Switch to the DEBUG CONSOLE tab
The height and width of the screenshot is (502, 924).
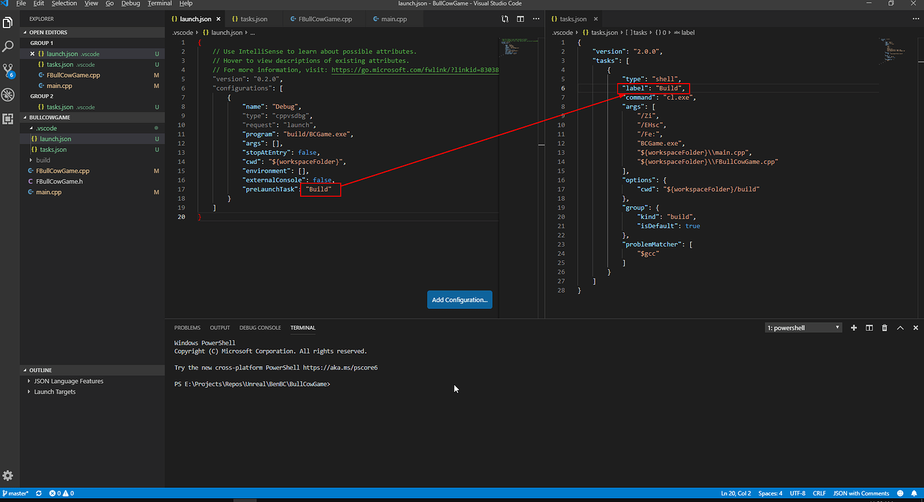point(260,327)
